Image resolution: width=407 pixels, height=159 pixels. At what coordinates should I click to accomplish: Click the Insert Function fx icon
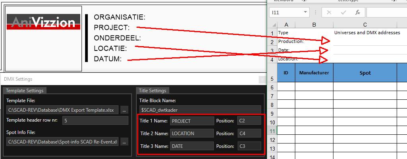[358, 12]
